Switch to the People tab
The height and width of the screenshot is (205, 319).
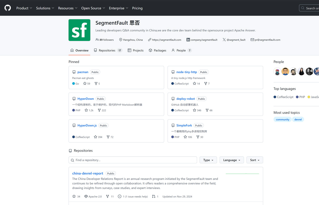pyautogui.click(x=181, y=50)
